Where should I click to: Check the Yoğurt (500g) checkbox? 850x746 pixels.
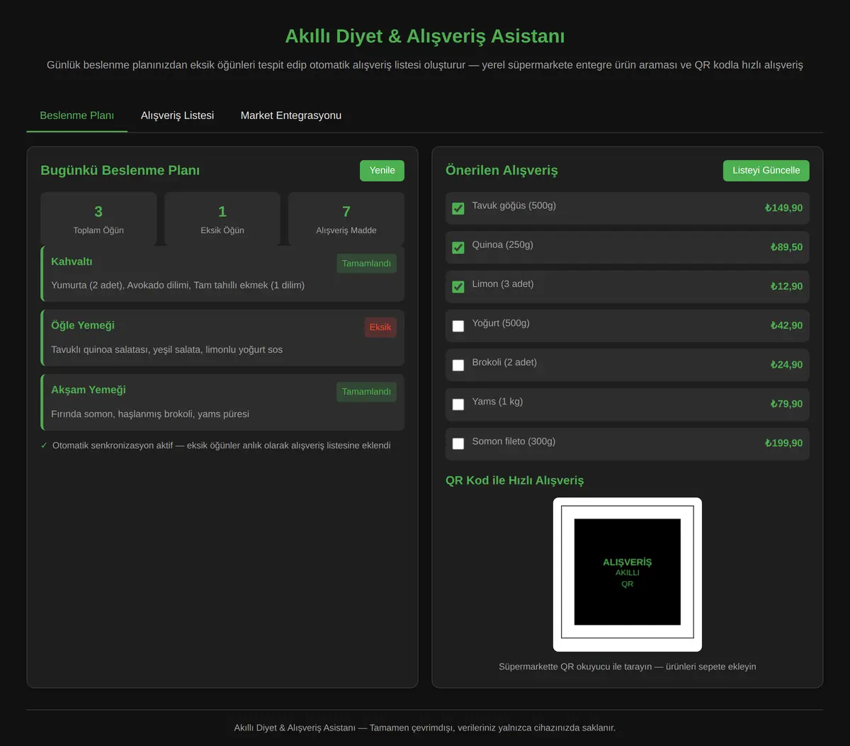pyautogui.click(x=458, y=326)
